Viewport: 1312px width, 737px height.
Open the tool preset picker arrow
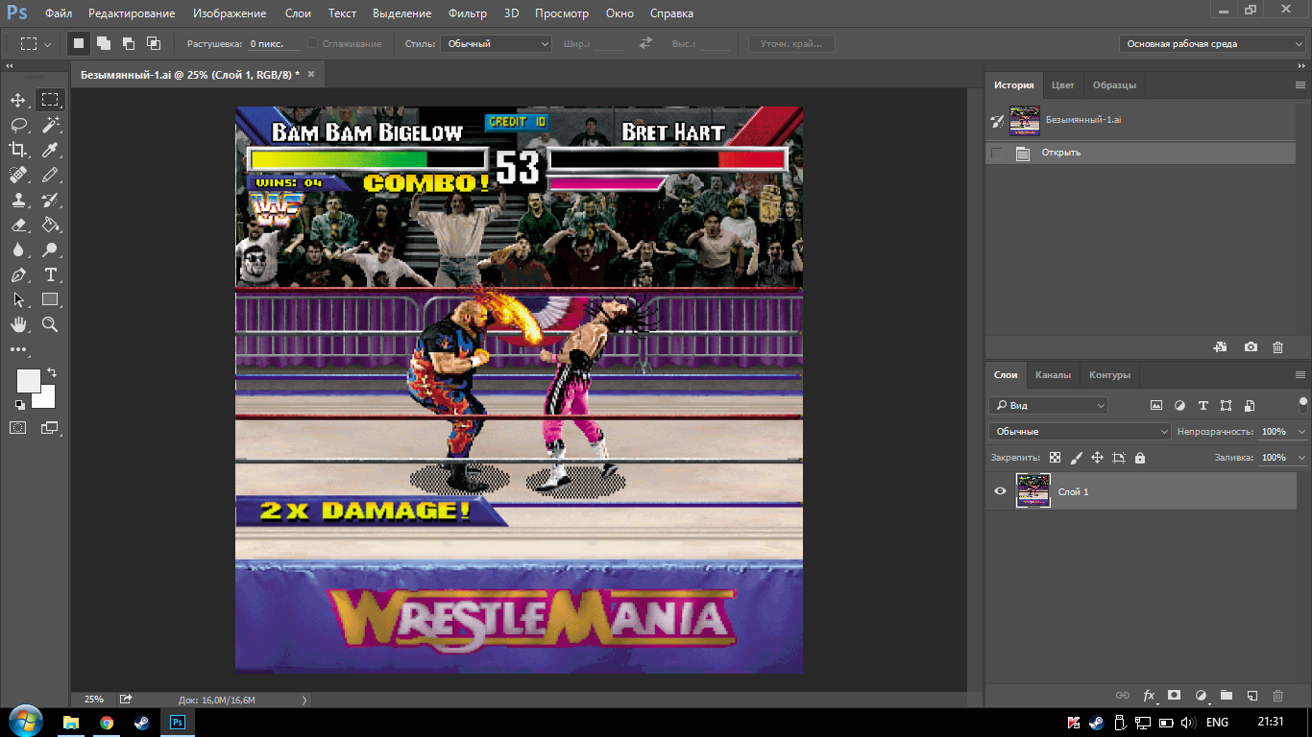pos(47,44)
